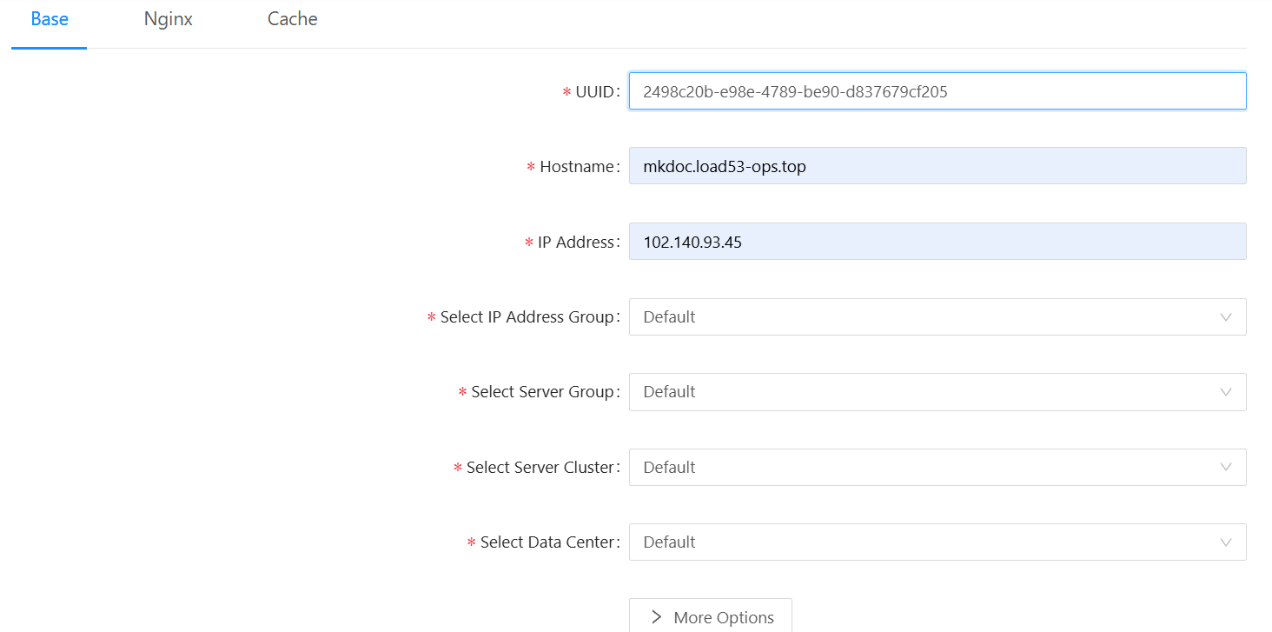Click the arrow icon beside More Options
This screenshot has height=632, width=1272.
(x=657, y=618)
